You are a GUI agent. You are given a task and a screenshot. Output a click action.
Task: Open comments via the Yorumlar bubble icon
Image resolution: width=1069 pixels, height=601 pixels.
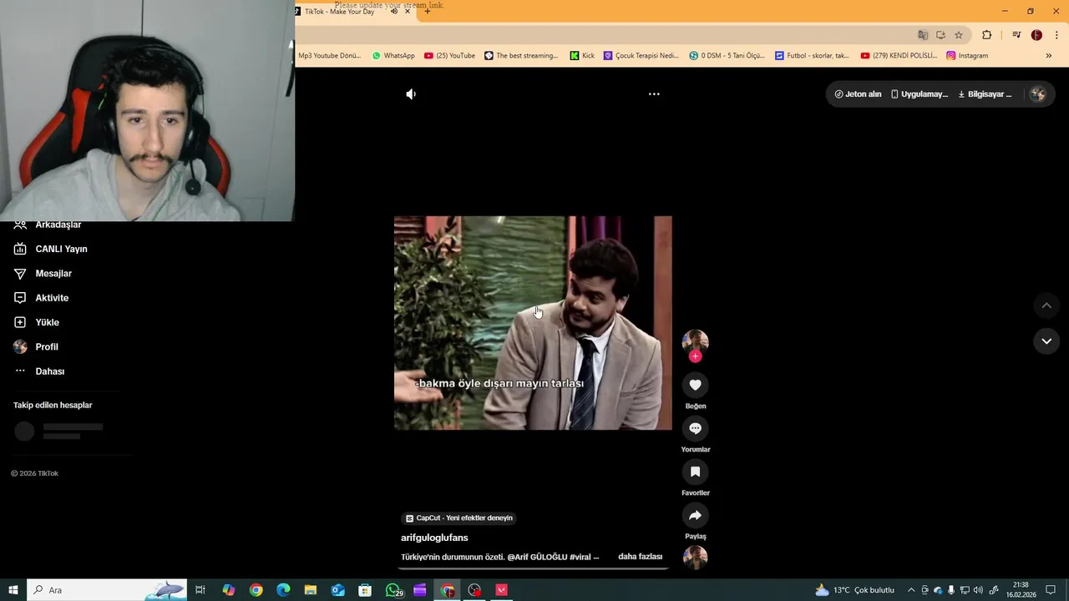point(695,428)
